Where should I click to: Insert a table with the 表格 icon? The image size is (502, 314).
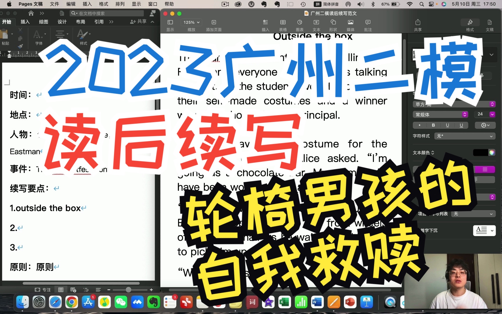click(x=283, y=22)
